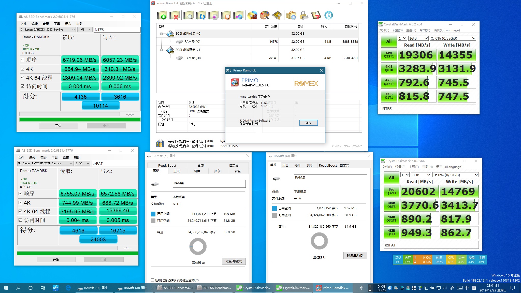Image resolution: width=521 pixels, height=293 pixels.
Task: Open the U: 0% (0/32GiB) drive dropdown
Action: (x=455, y=175)
